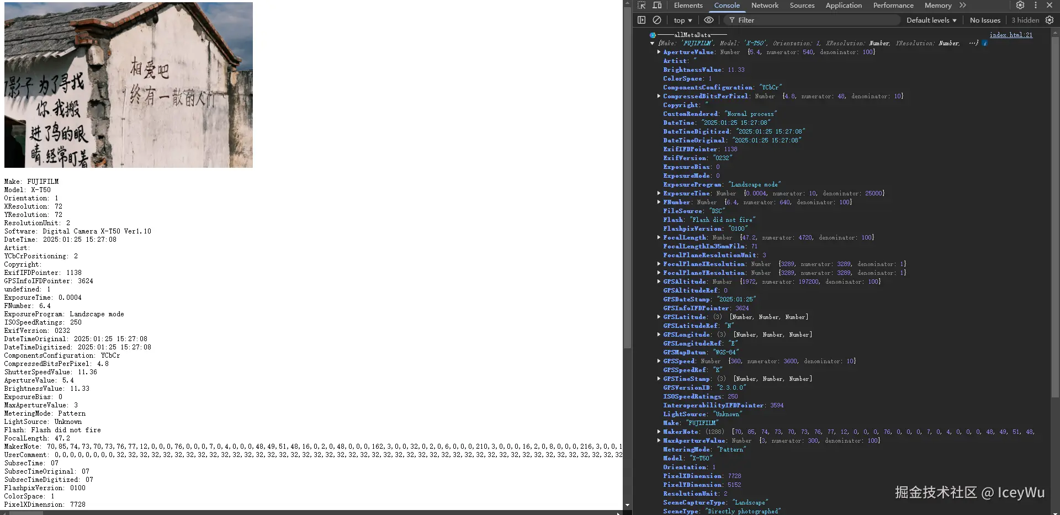The width and height of the screenshot is (1060, 515).
Task: Open the Memory tab
Action: tap(938, 6)
